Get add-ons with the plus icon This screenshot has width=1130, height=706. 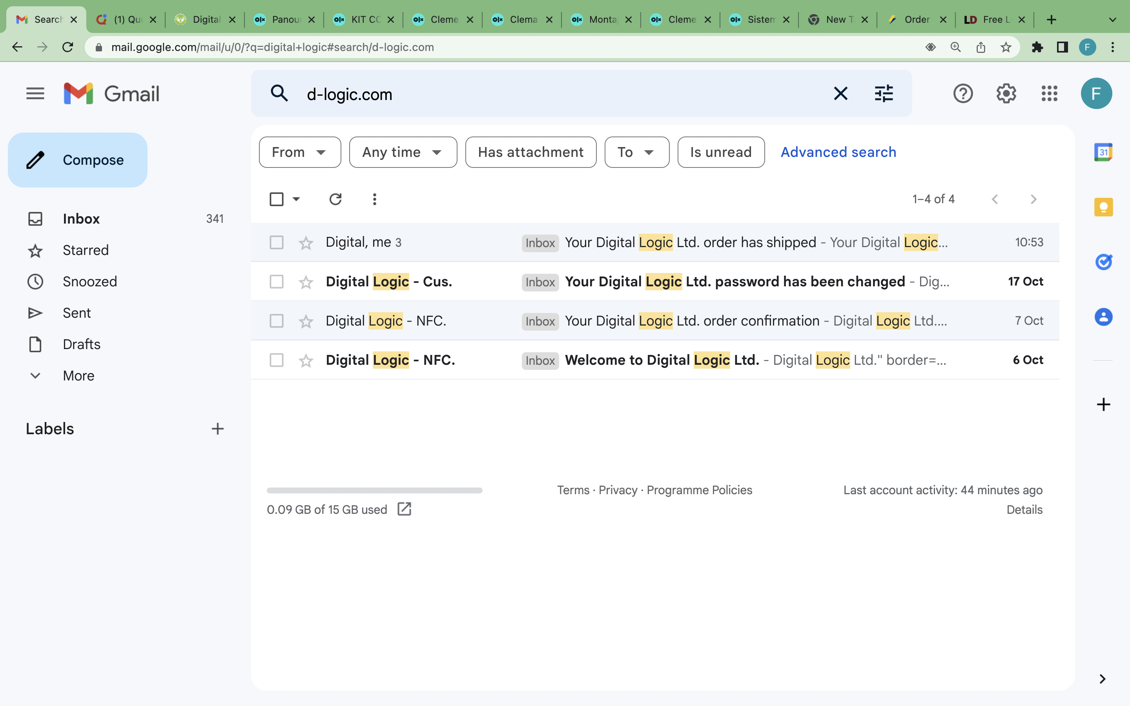[x=1103, y=404]
